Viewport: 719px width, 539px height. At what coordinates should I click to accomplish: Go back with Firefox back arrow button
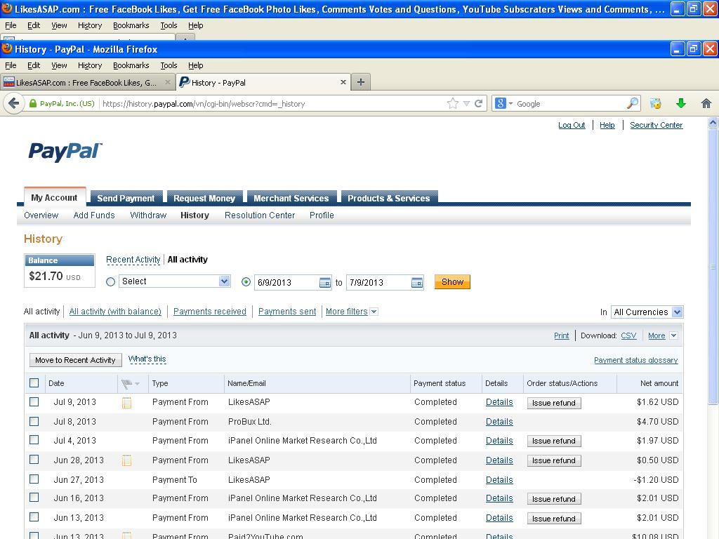click(14, 104)
